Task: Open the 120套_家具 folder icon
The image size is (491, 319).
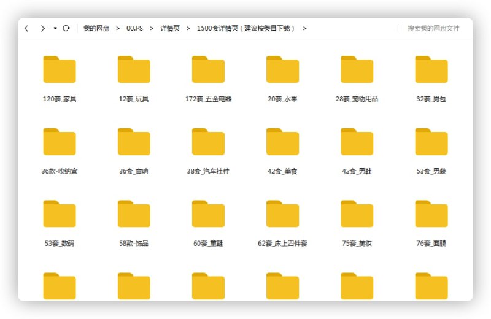Action: [60, 69]
